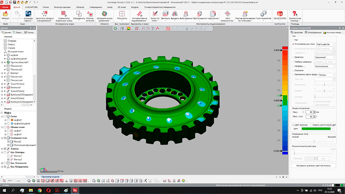
Task: Open Контекстная помощь help icon
Action: coord(295,14)
